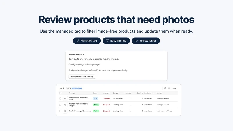Click the sort arrows icon beside Save
This screenshot has height=131, width=233.
[x=169, y=88]
